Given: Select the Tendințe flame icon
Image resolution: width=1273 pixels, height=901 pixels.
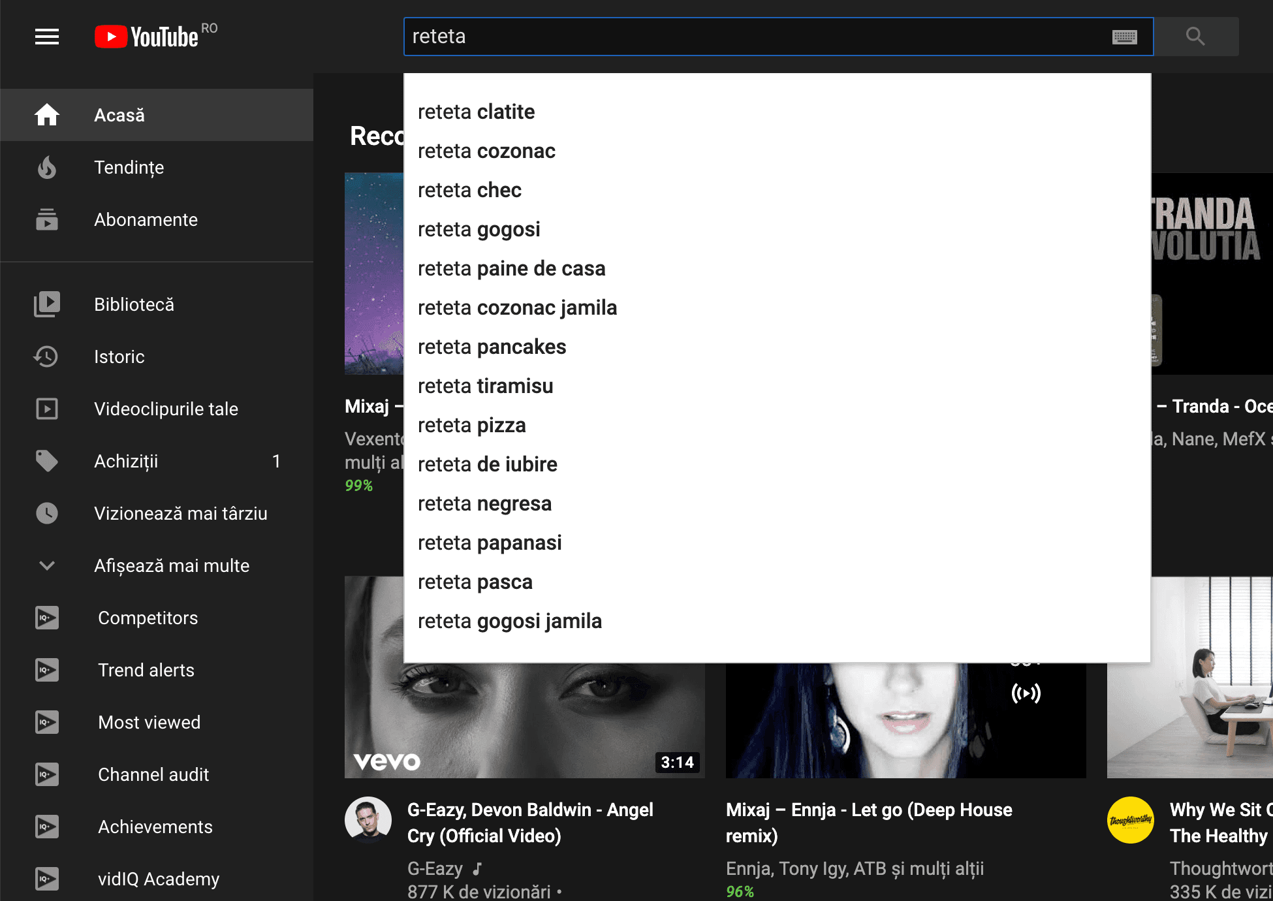Looking at the screenshot, I should pyautogui.click(x=46, y=167).
